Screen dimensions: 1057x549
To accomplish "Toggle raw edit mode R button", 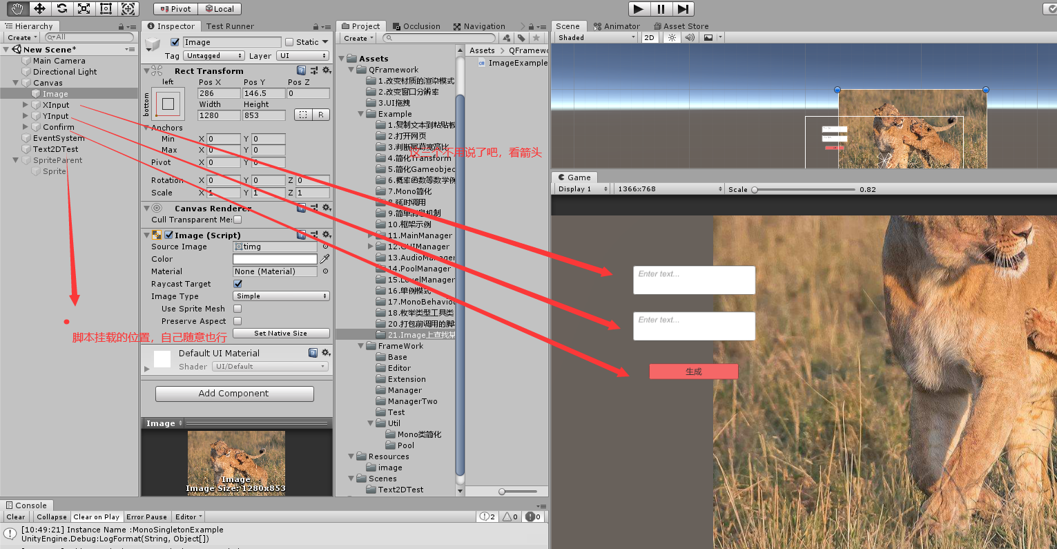I will [321, 115].
